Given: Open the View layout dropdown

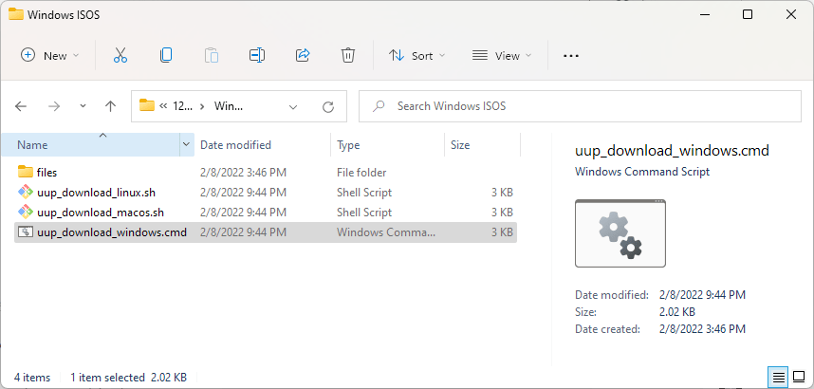Looking at the screenshot, I should [x=502, y=56].
